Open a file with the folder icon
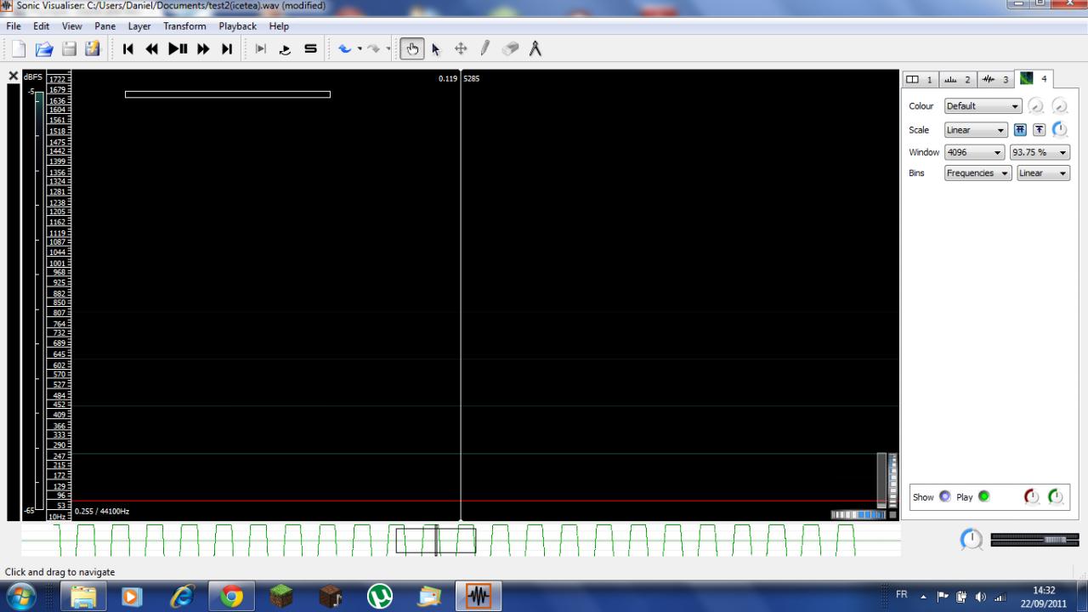Screen dimensions: 1088x612 click(x=44, y=49)
